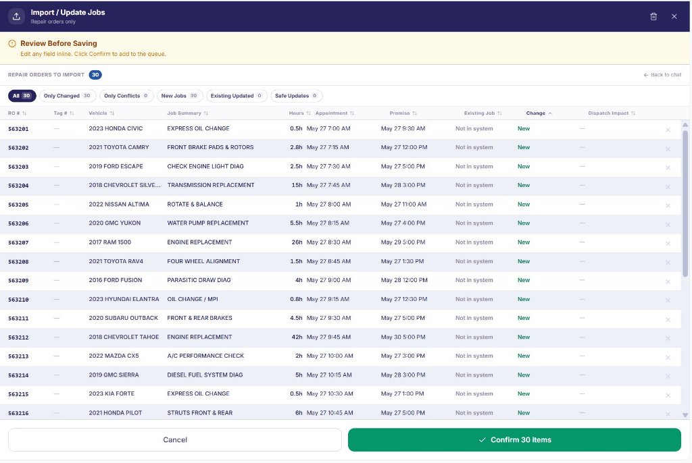
Task: Edit vehicle 2020 SUBARU OUTBACK
Action: point(123,318)
